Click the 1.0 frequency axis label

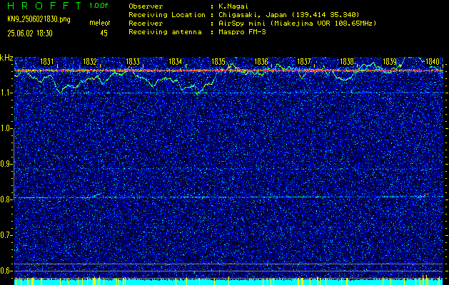(x=6, y=128)
